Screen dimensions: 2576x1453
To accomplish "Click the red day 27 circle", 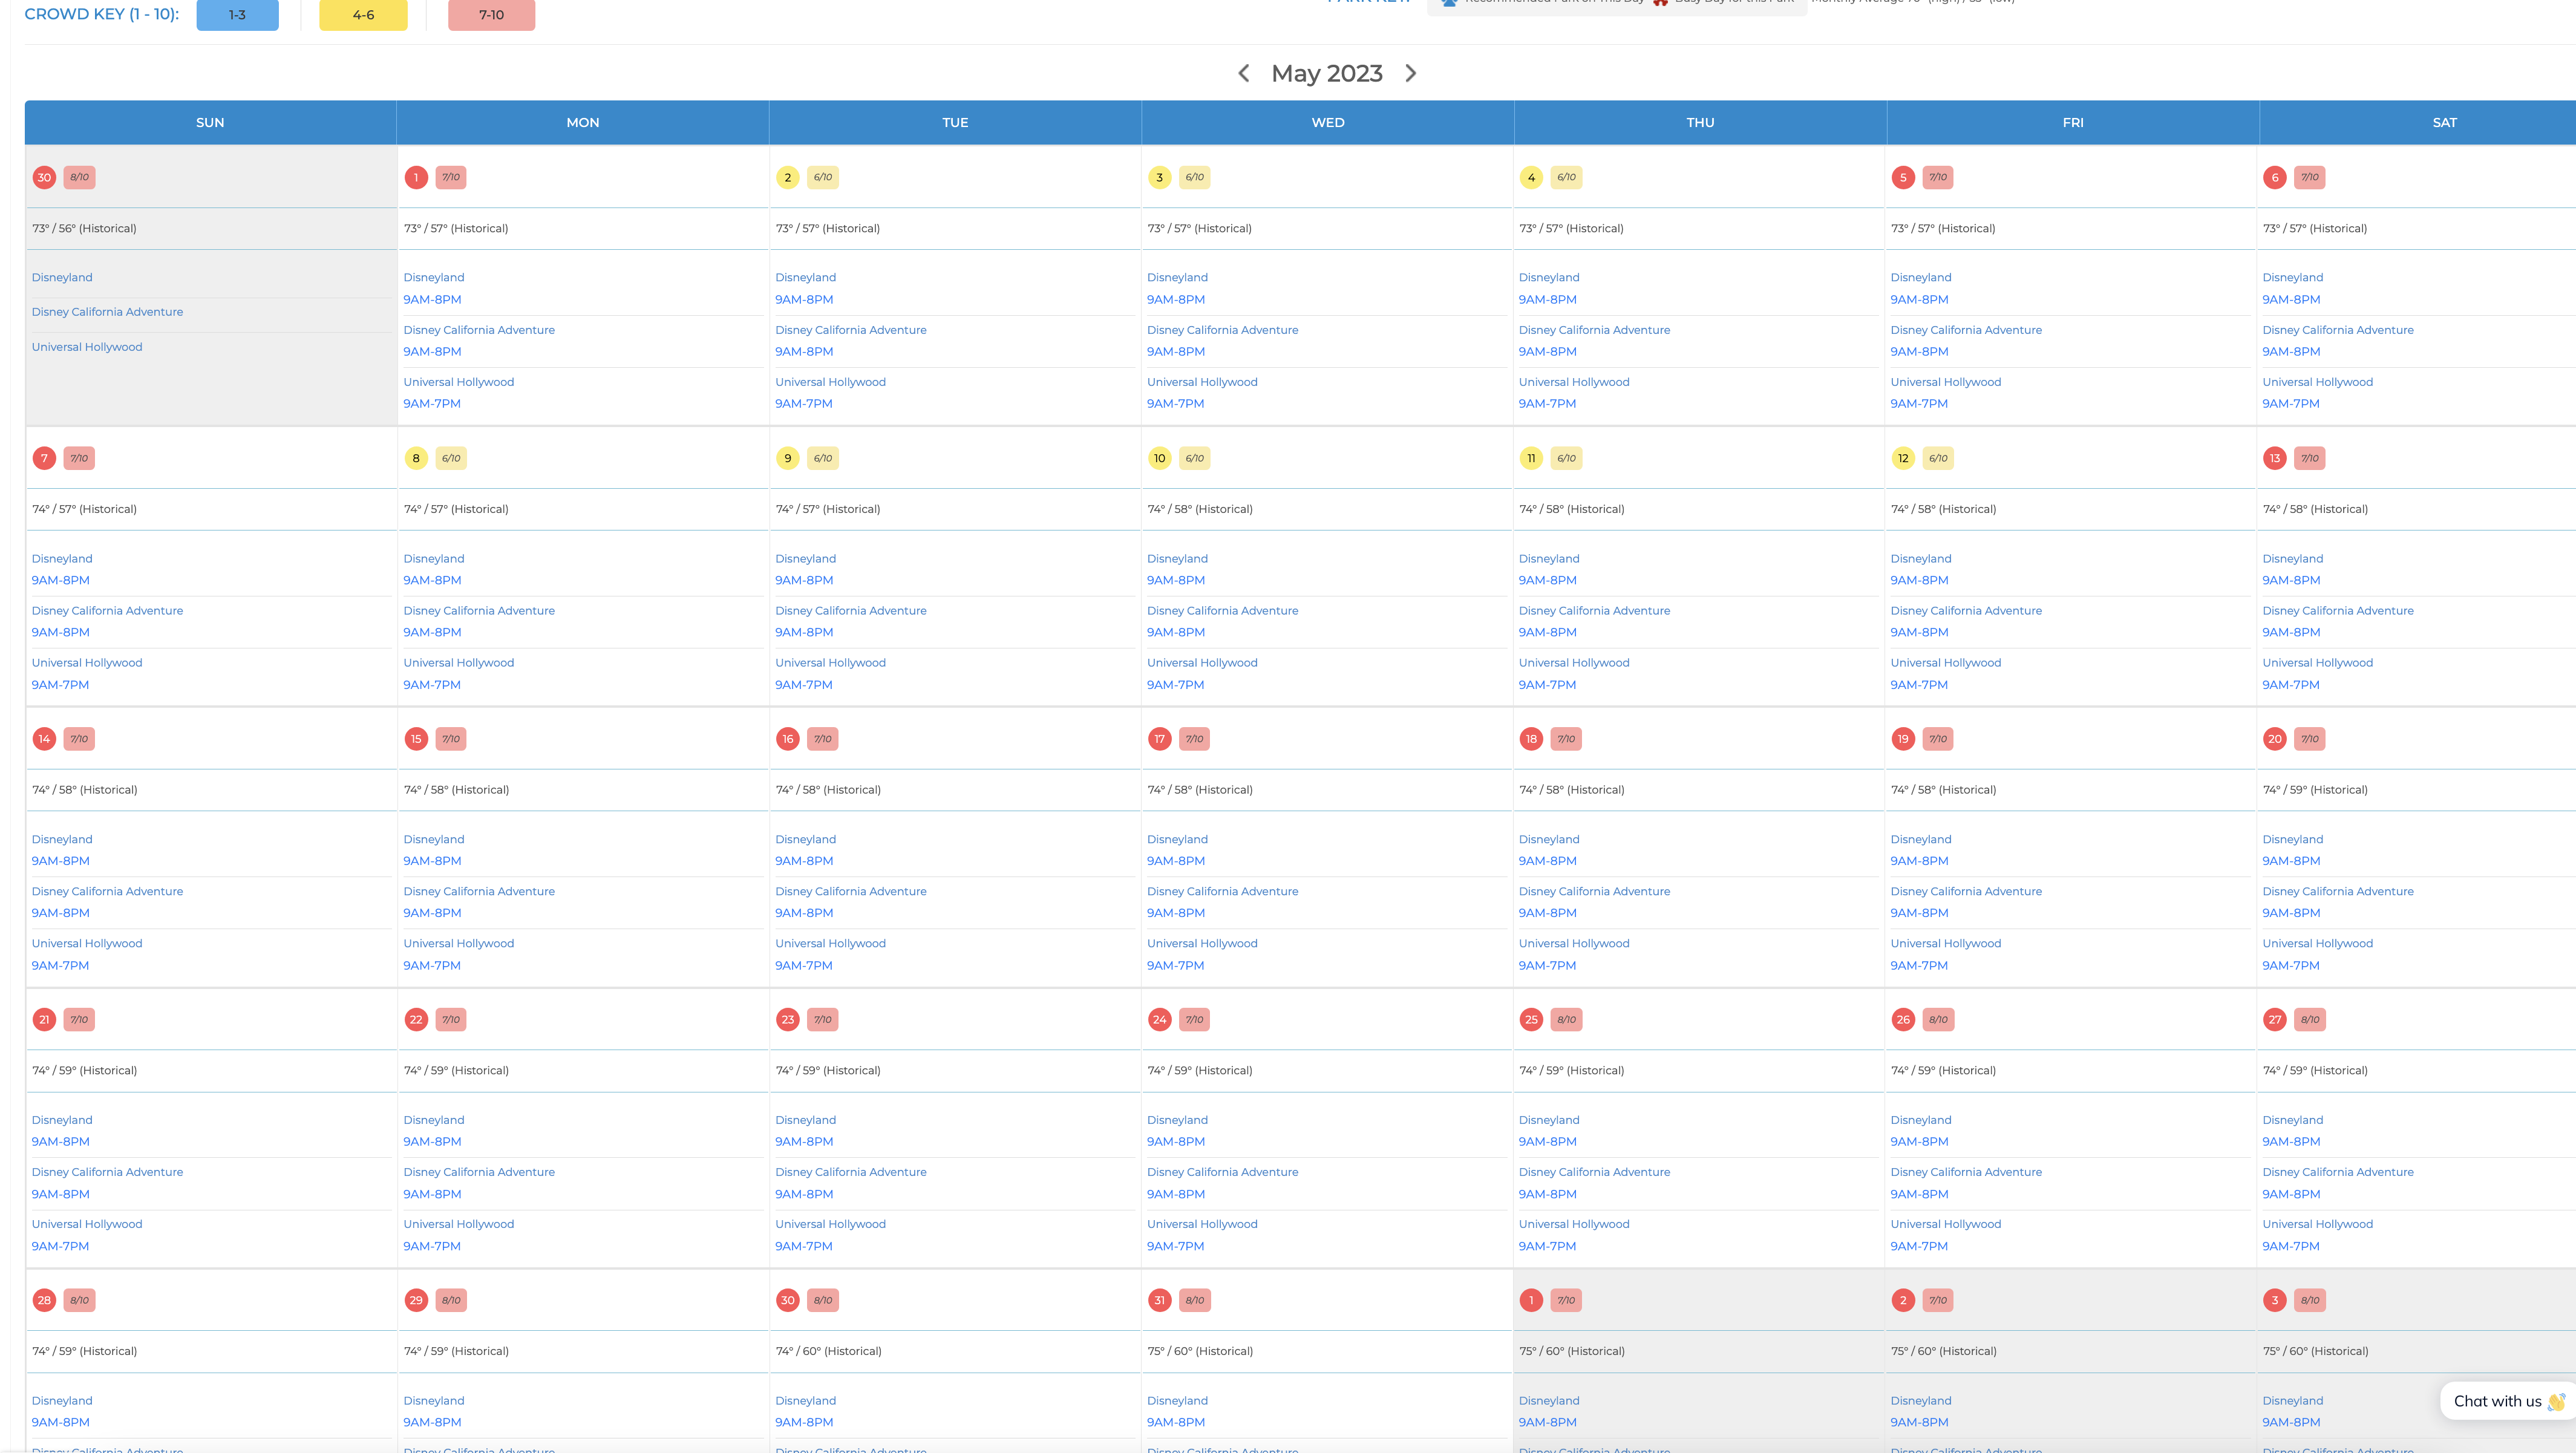I will [2275, 1020].
